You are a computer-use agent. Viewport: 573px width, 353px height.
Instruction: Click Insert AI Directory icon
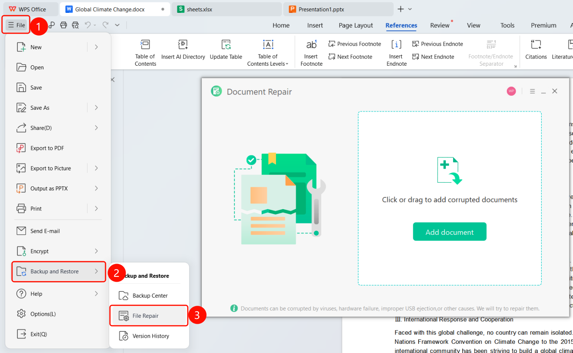(183, 44)
